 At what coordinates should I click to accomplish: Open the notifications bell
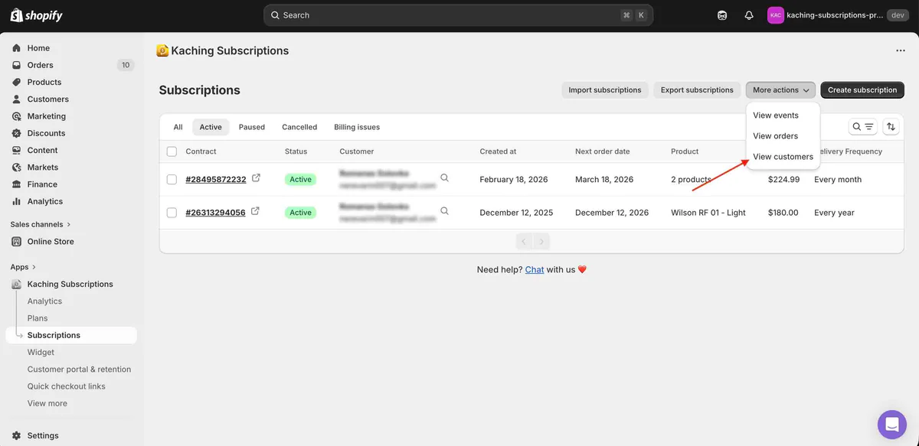point(749,15)
